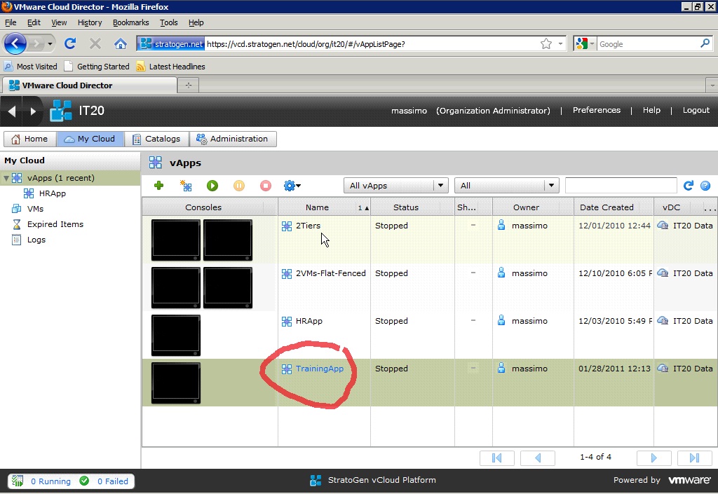Open the History menu
The image size is (718, 494).
pos(90,22)
